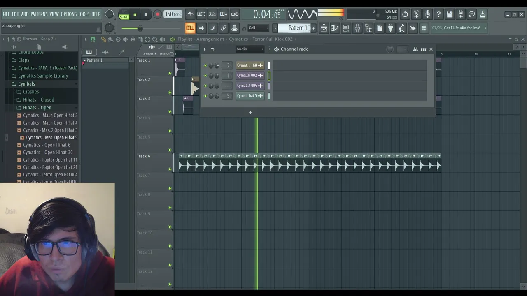The width and height of the screenshot is (527, 296).
Task: Click the shopping cart content library icon
Action: pos(424,28)
